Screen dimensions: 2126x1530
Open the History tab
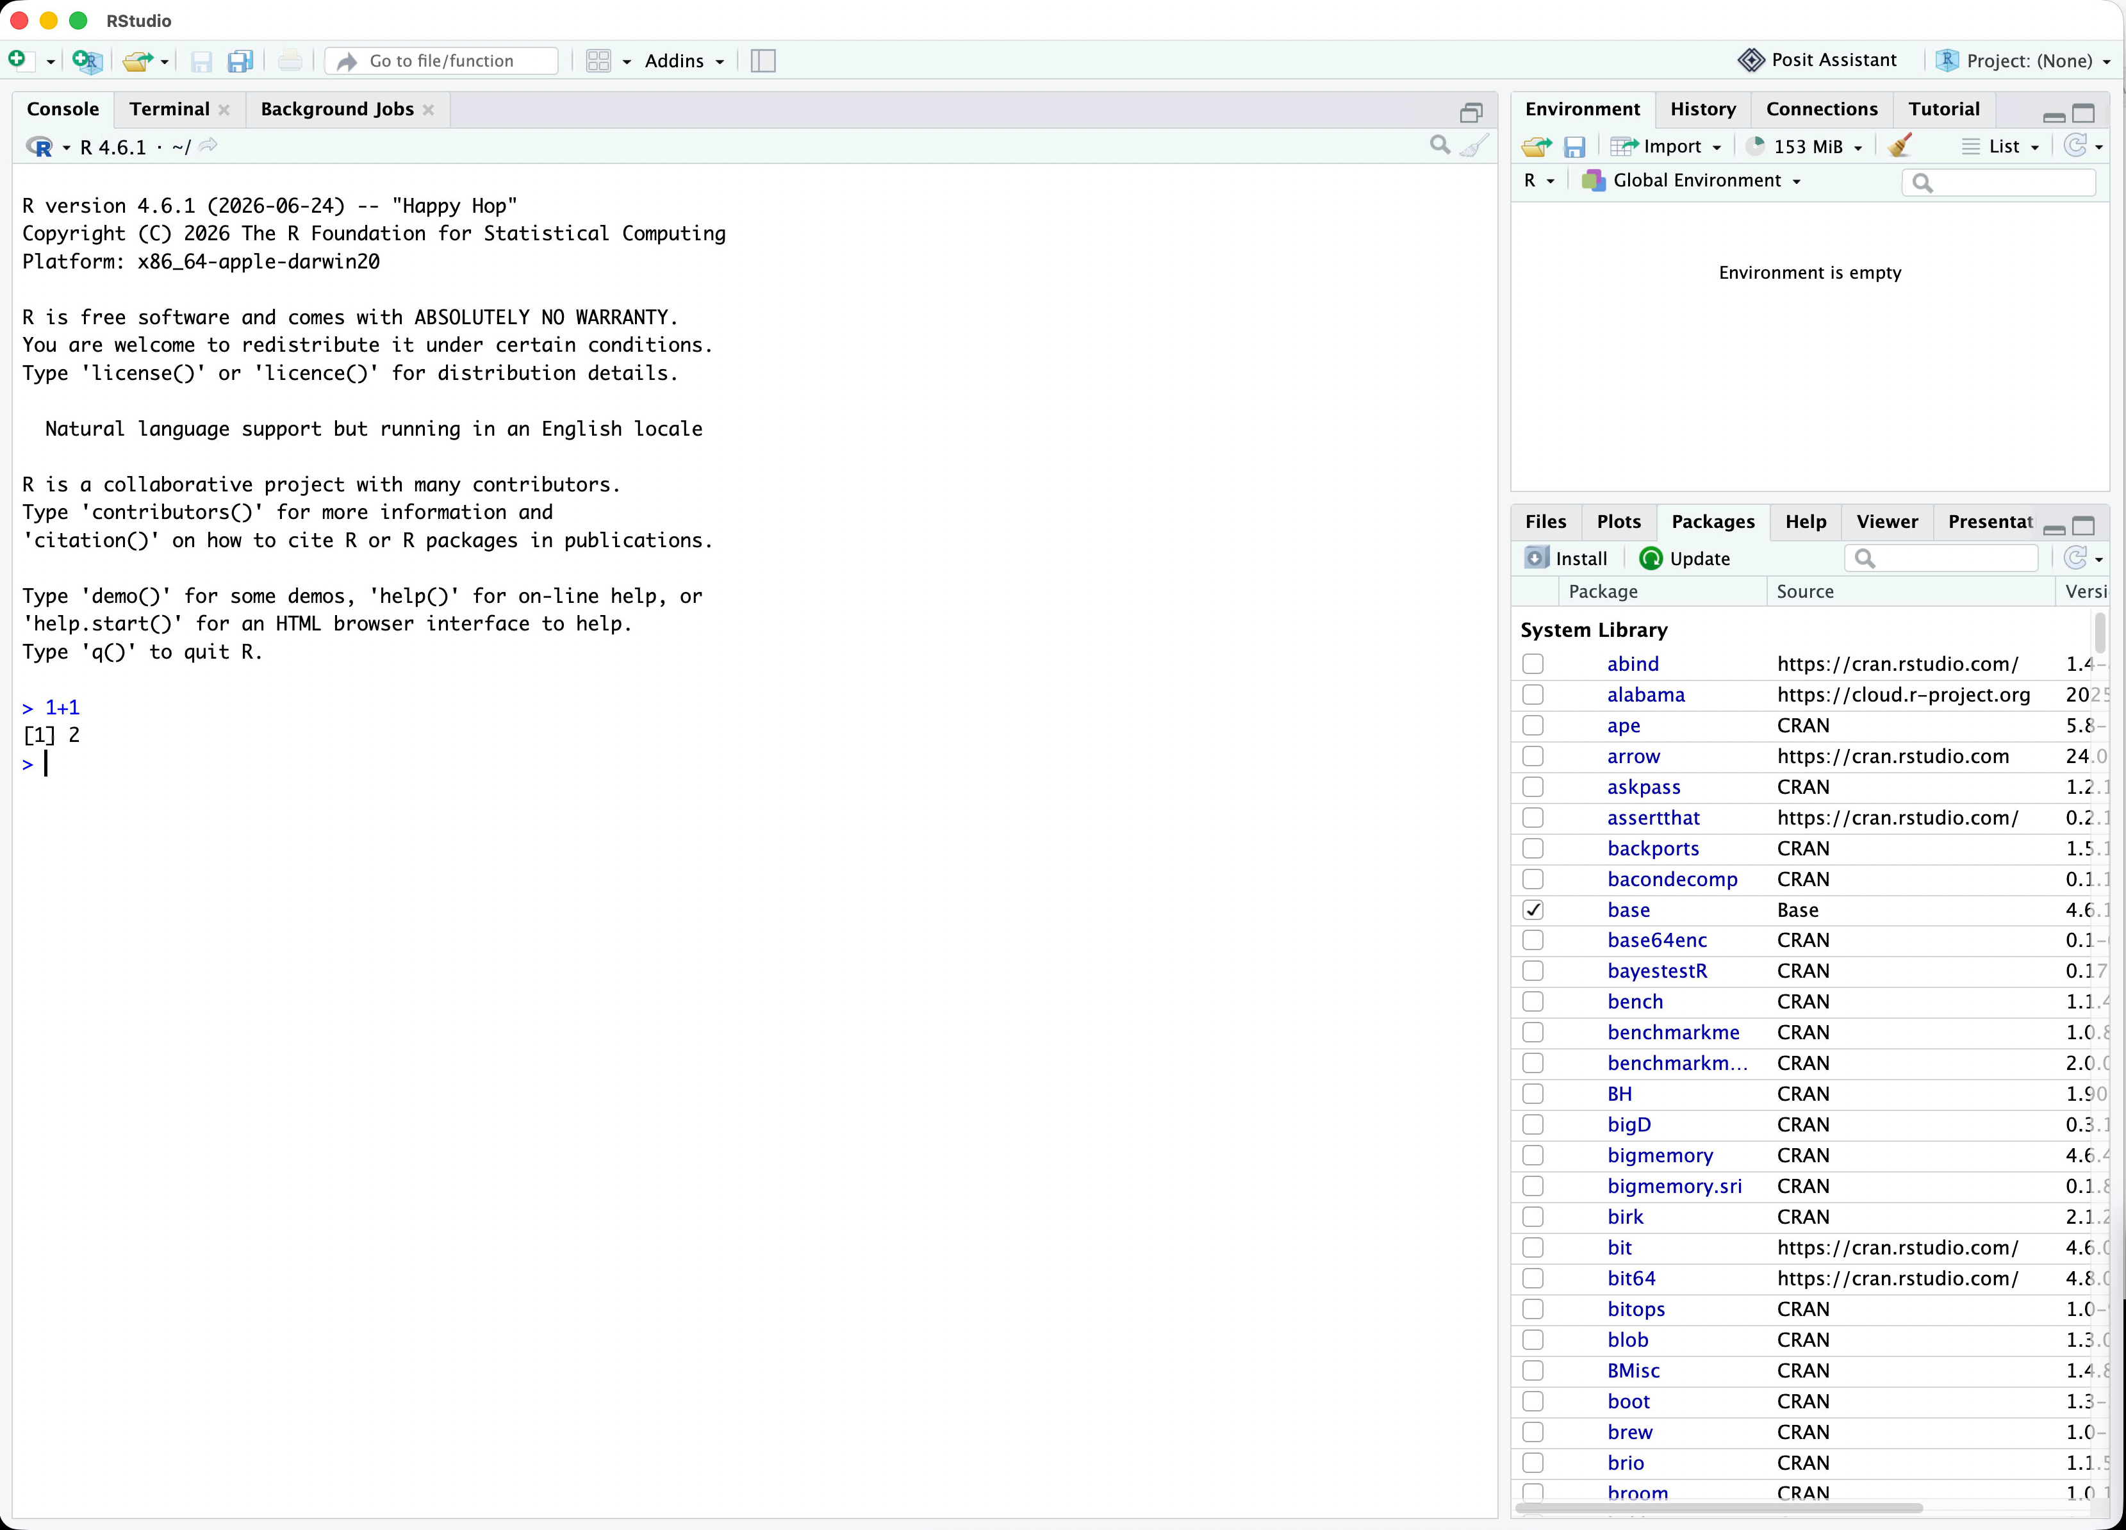click(x=1702, y=109)
